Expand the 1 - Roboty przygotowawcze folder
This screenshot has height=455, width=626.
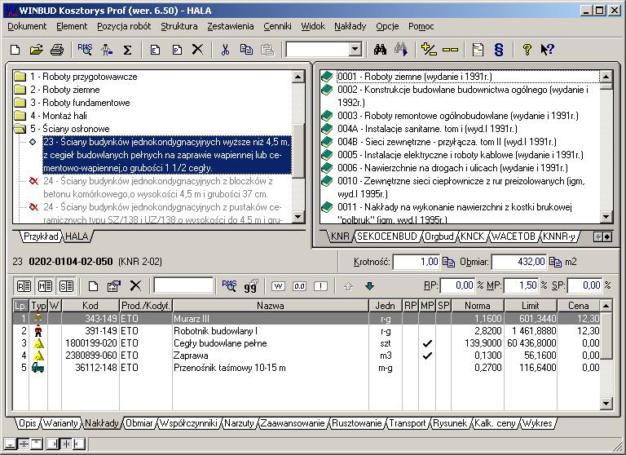(x=20, y=77)
